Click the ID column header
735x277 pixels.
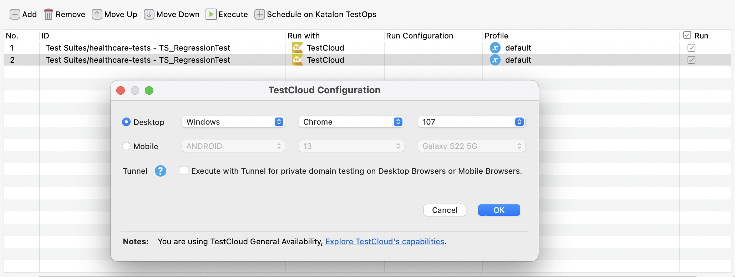pos(163,36)
